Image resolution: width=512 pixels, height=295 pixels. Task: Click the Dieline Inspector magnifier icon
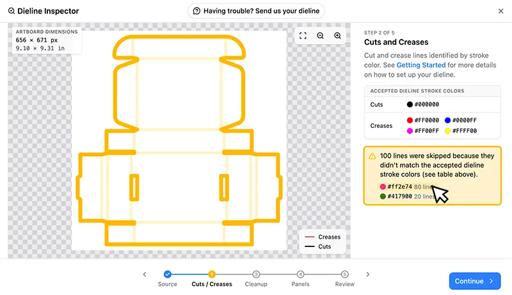pyautogui.click(x=12, y=11)
